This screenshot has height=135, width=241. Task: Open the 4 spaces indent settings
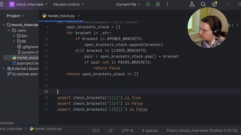pyautogui.click(x=150, y=130)
